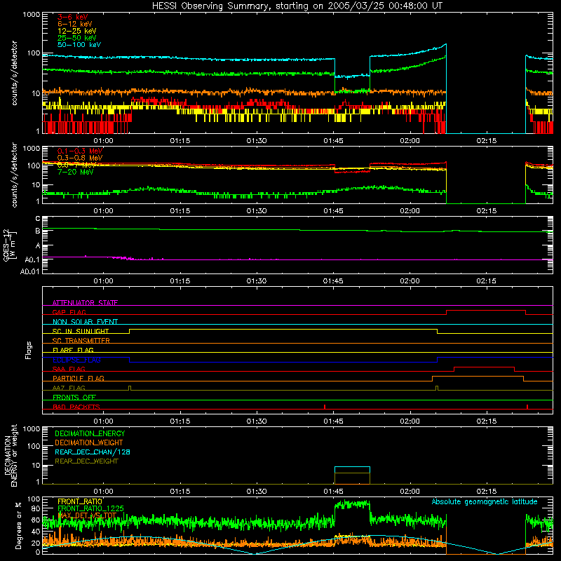Click the GOES-12 axis title
561x561 pixels.
pyautogui.click(x=9, y=245)
